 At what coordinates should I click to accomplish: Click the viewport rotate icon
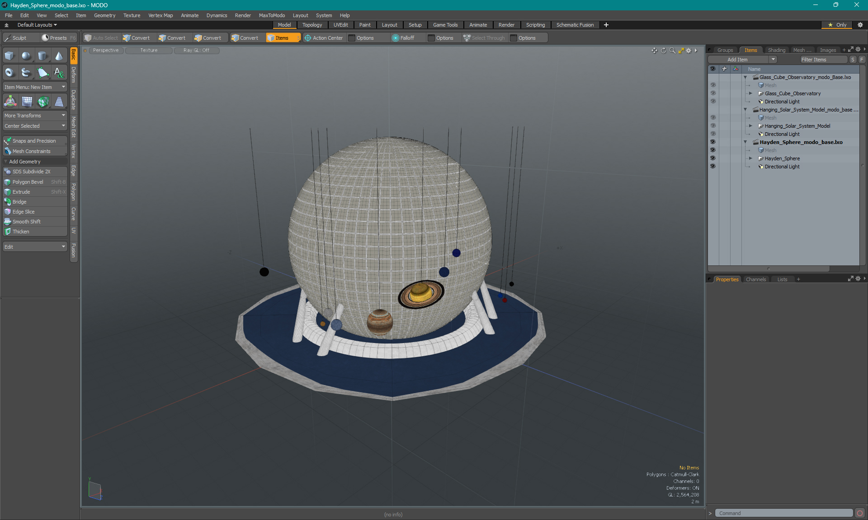663,51
